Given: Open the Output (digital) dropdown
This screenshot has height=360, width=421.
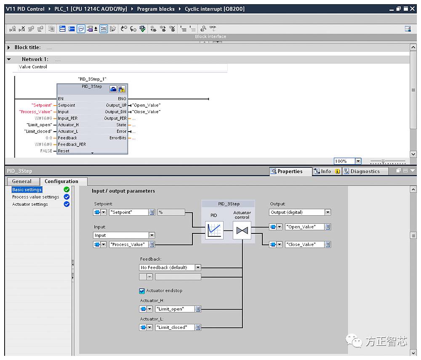Looking at the screenshot, I should pyautogui.click(x=328, y=212).
